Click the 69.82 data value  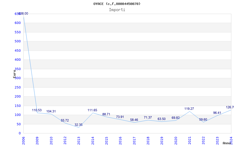[x=176, y=118]
